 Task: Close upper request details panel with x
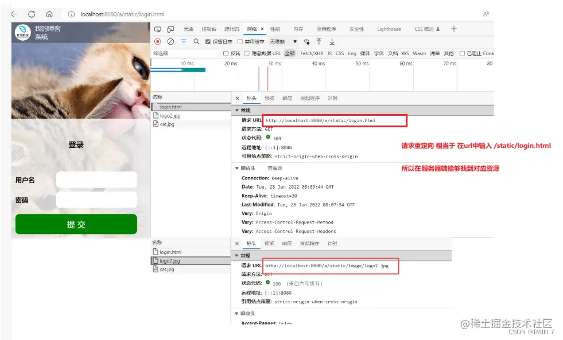click(x=237, y=98)
